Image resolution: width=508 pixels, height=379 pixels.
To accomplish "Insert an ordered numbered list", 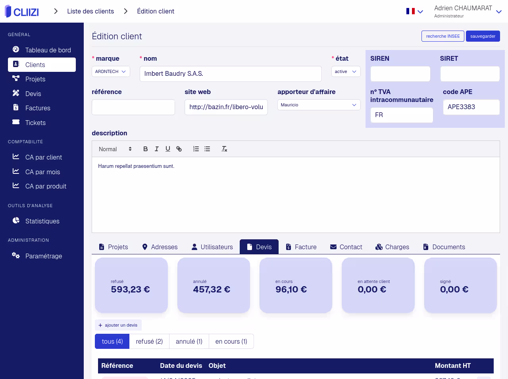I will coord(196,149).
